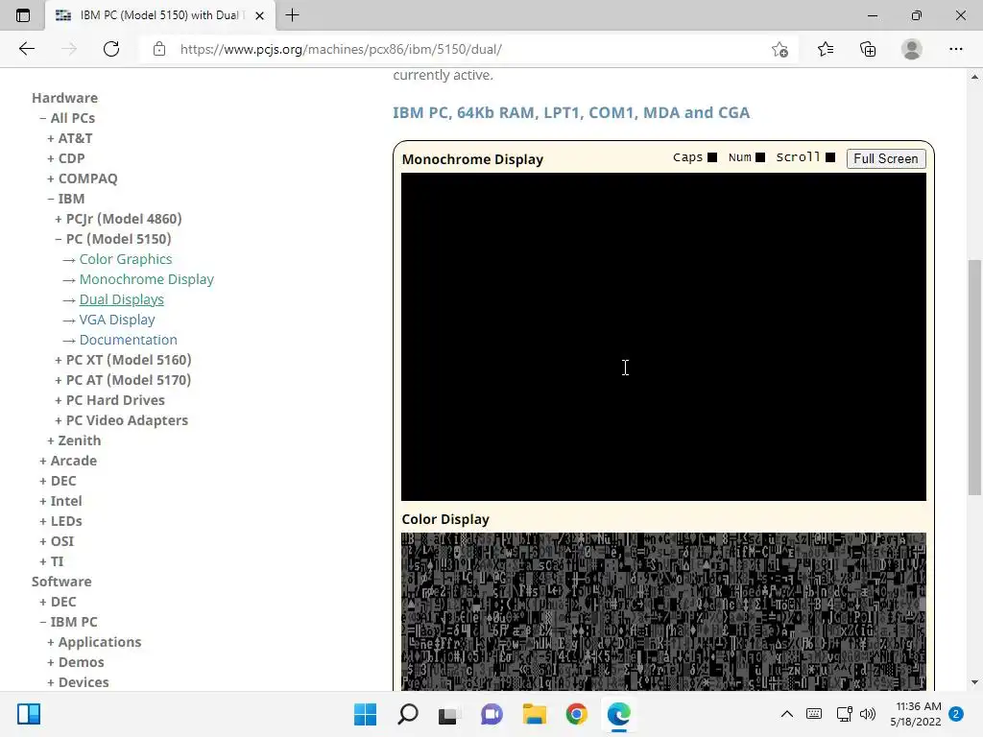Click the Full Screen button

(886, 158)
